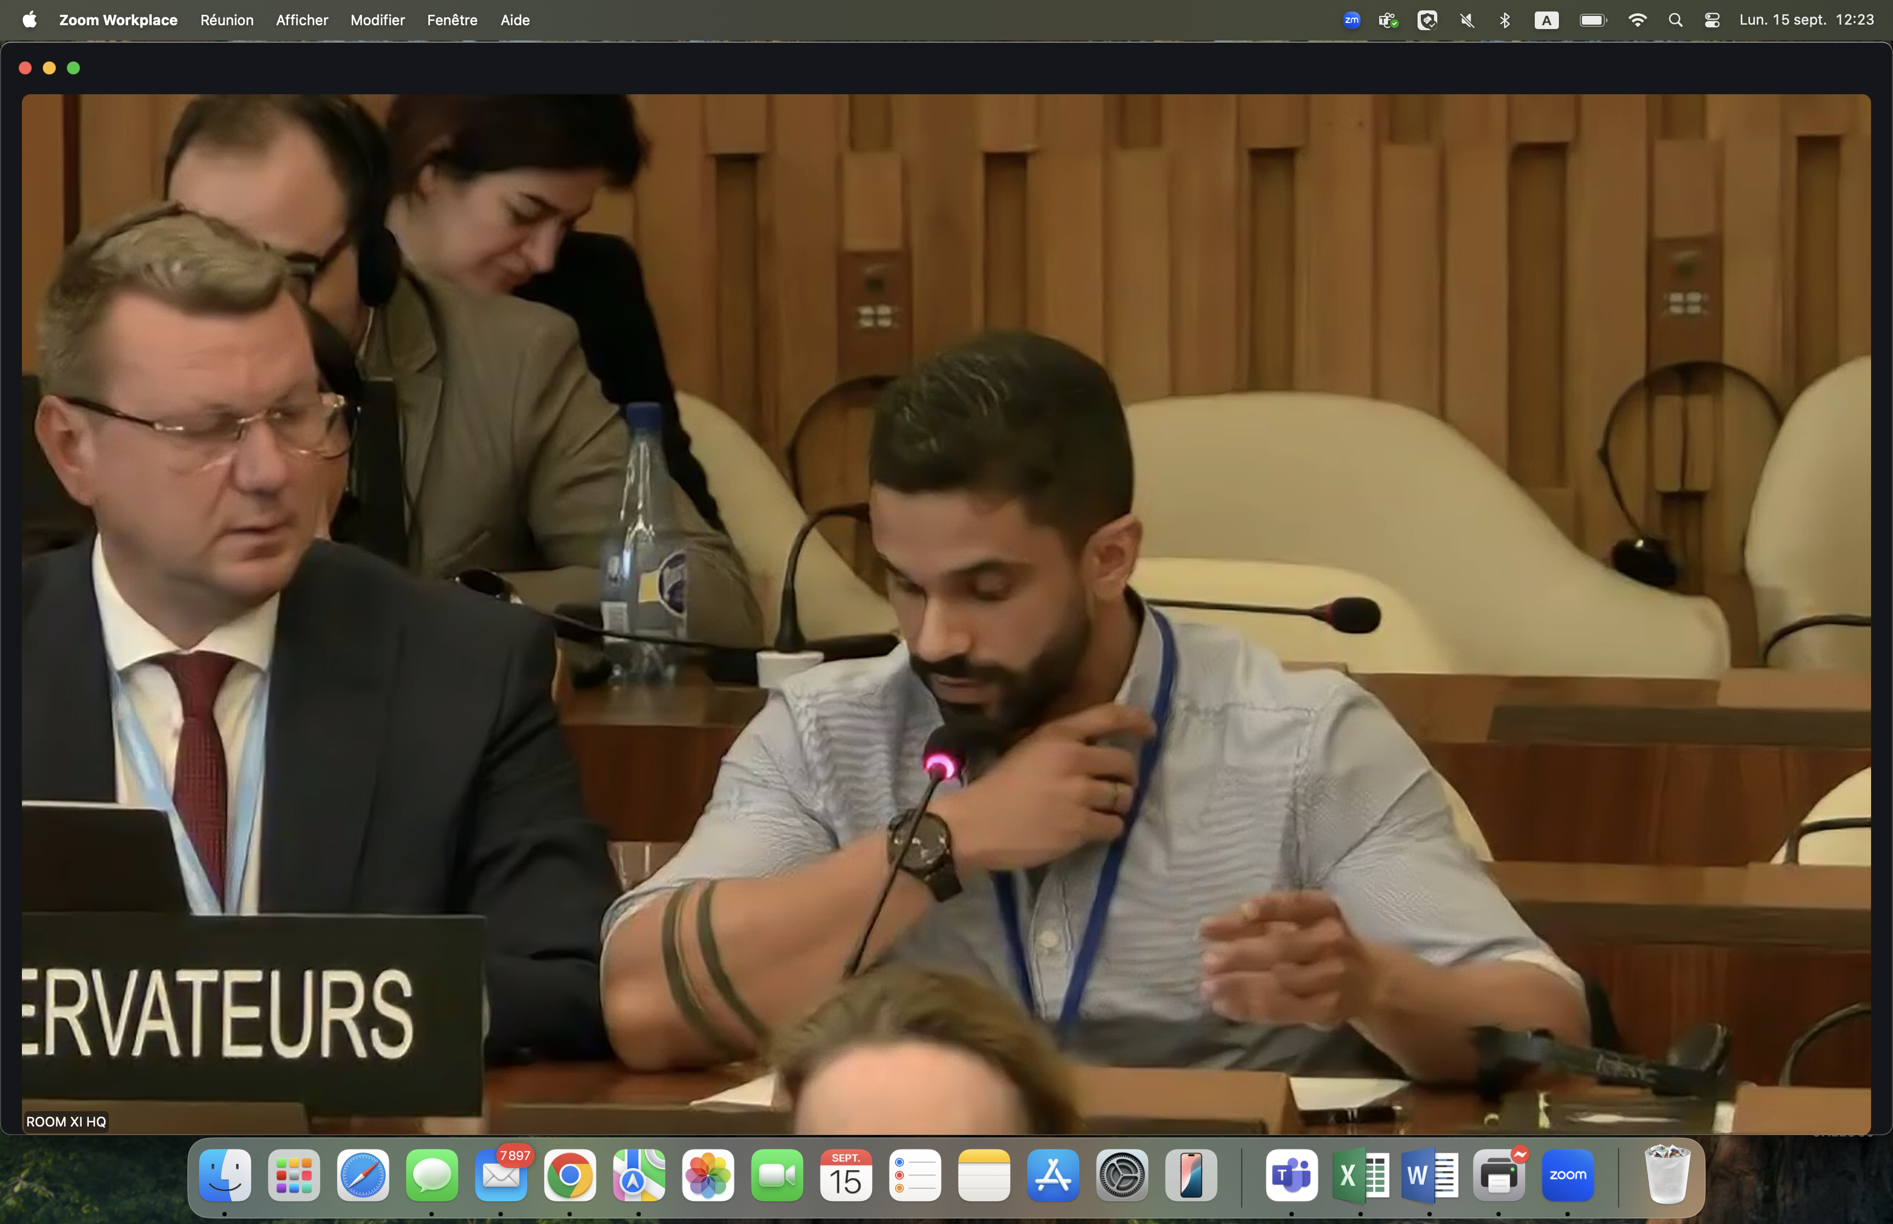This screenshot has width=1893, height=1224.
Task: Open Spotlight search icon
Action: click(1676, 20)
